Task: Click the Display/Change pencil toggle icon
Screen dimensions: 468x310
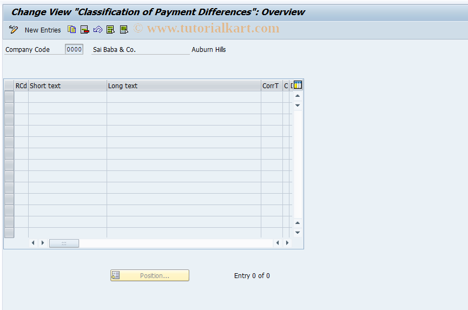Action: point(14,30)
